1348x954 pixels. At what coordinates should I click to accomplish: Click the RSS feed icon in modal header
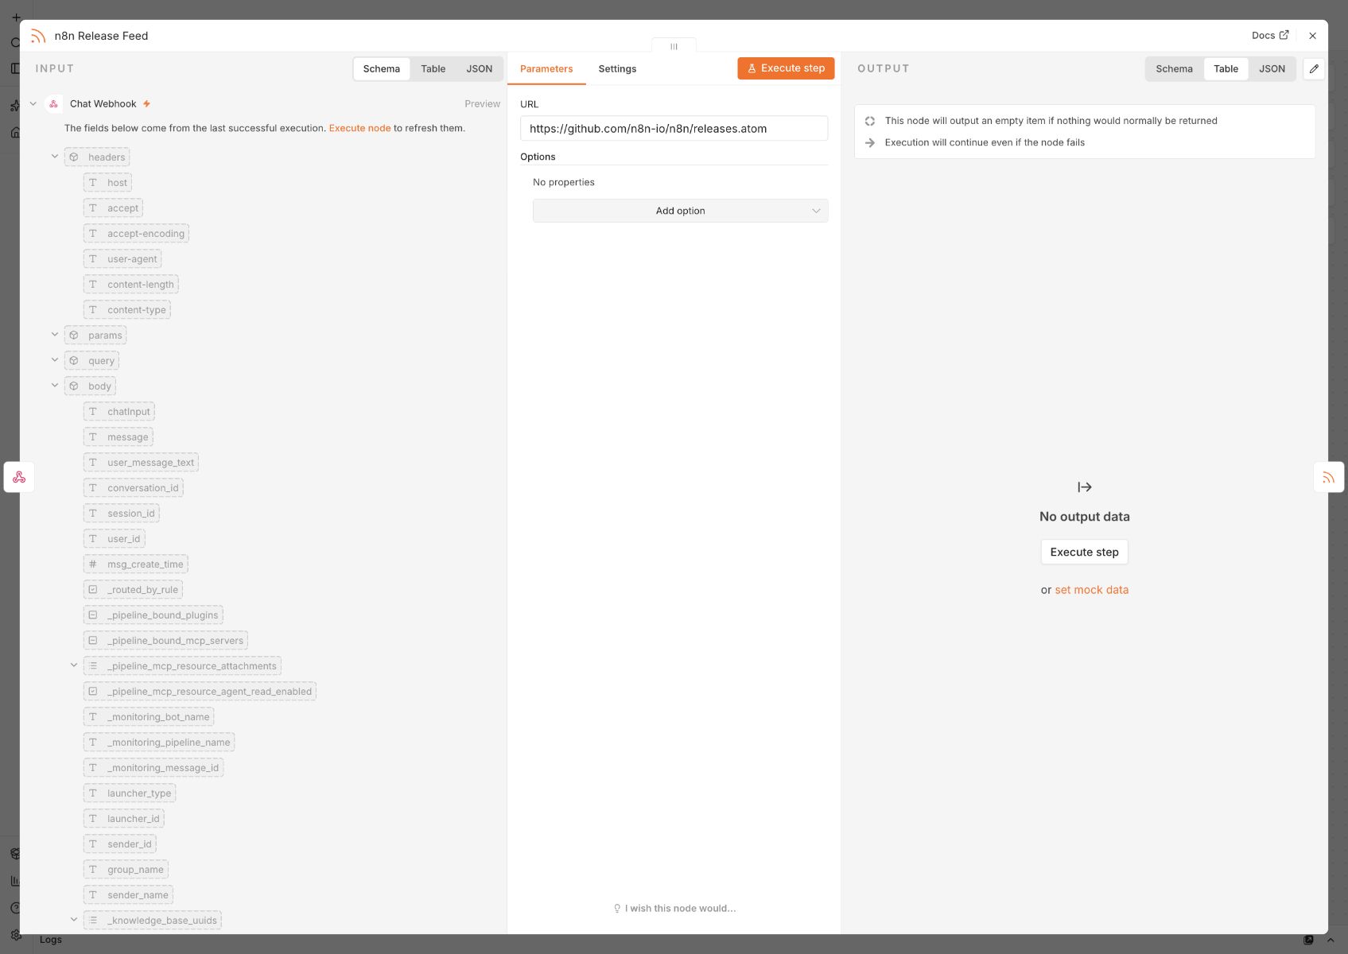click(x=38, y=36)
